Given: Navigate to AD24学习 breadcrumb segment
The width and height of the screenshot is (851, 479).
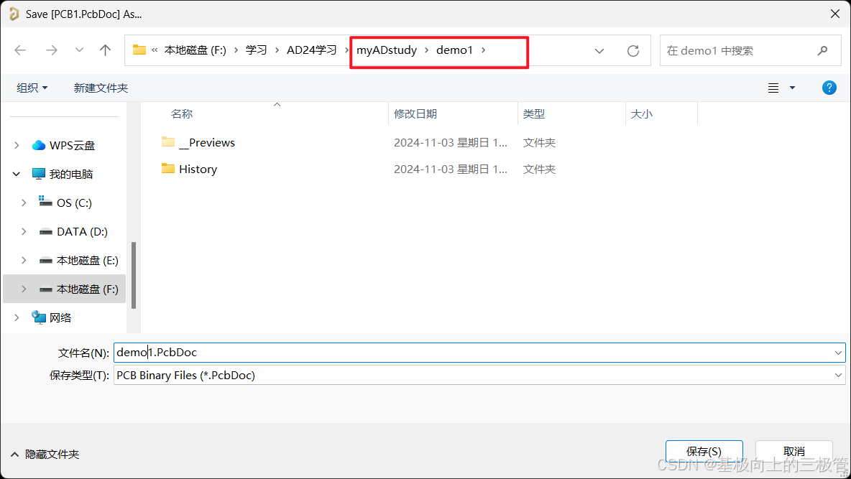Looking at the screenshot, I should [x=312, y=50].
